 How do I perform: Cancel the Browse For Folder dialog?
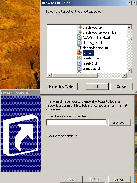pyautogui.click(x=122, y=86)
